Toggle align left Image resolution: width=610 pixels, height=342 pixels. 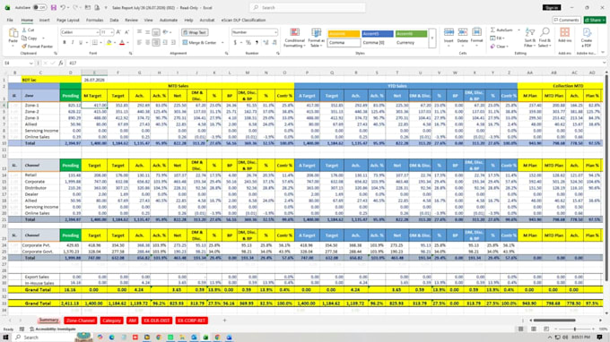click(x=139, y=43)
